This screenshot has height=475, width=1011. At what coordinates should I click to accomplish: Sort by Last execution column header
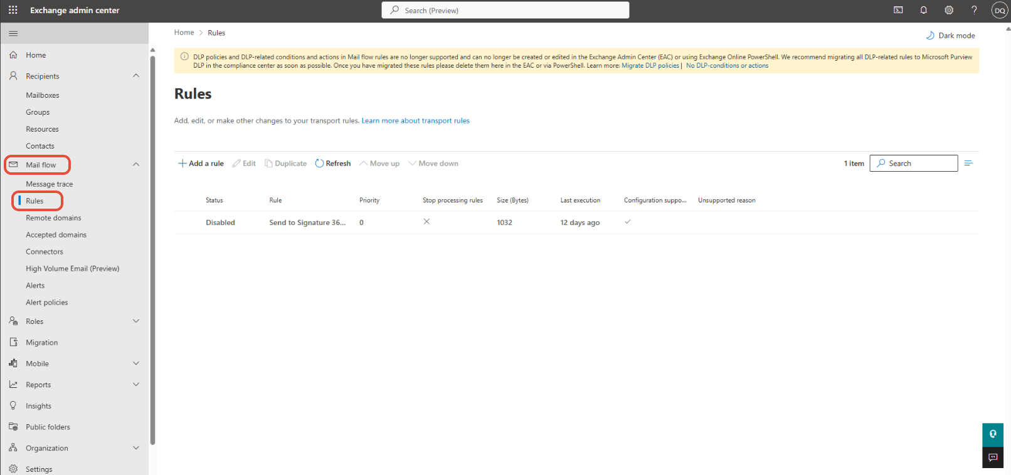click(x=580, y=201)
